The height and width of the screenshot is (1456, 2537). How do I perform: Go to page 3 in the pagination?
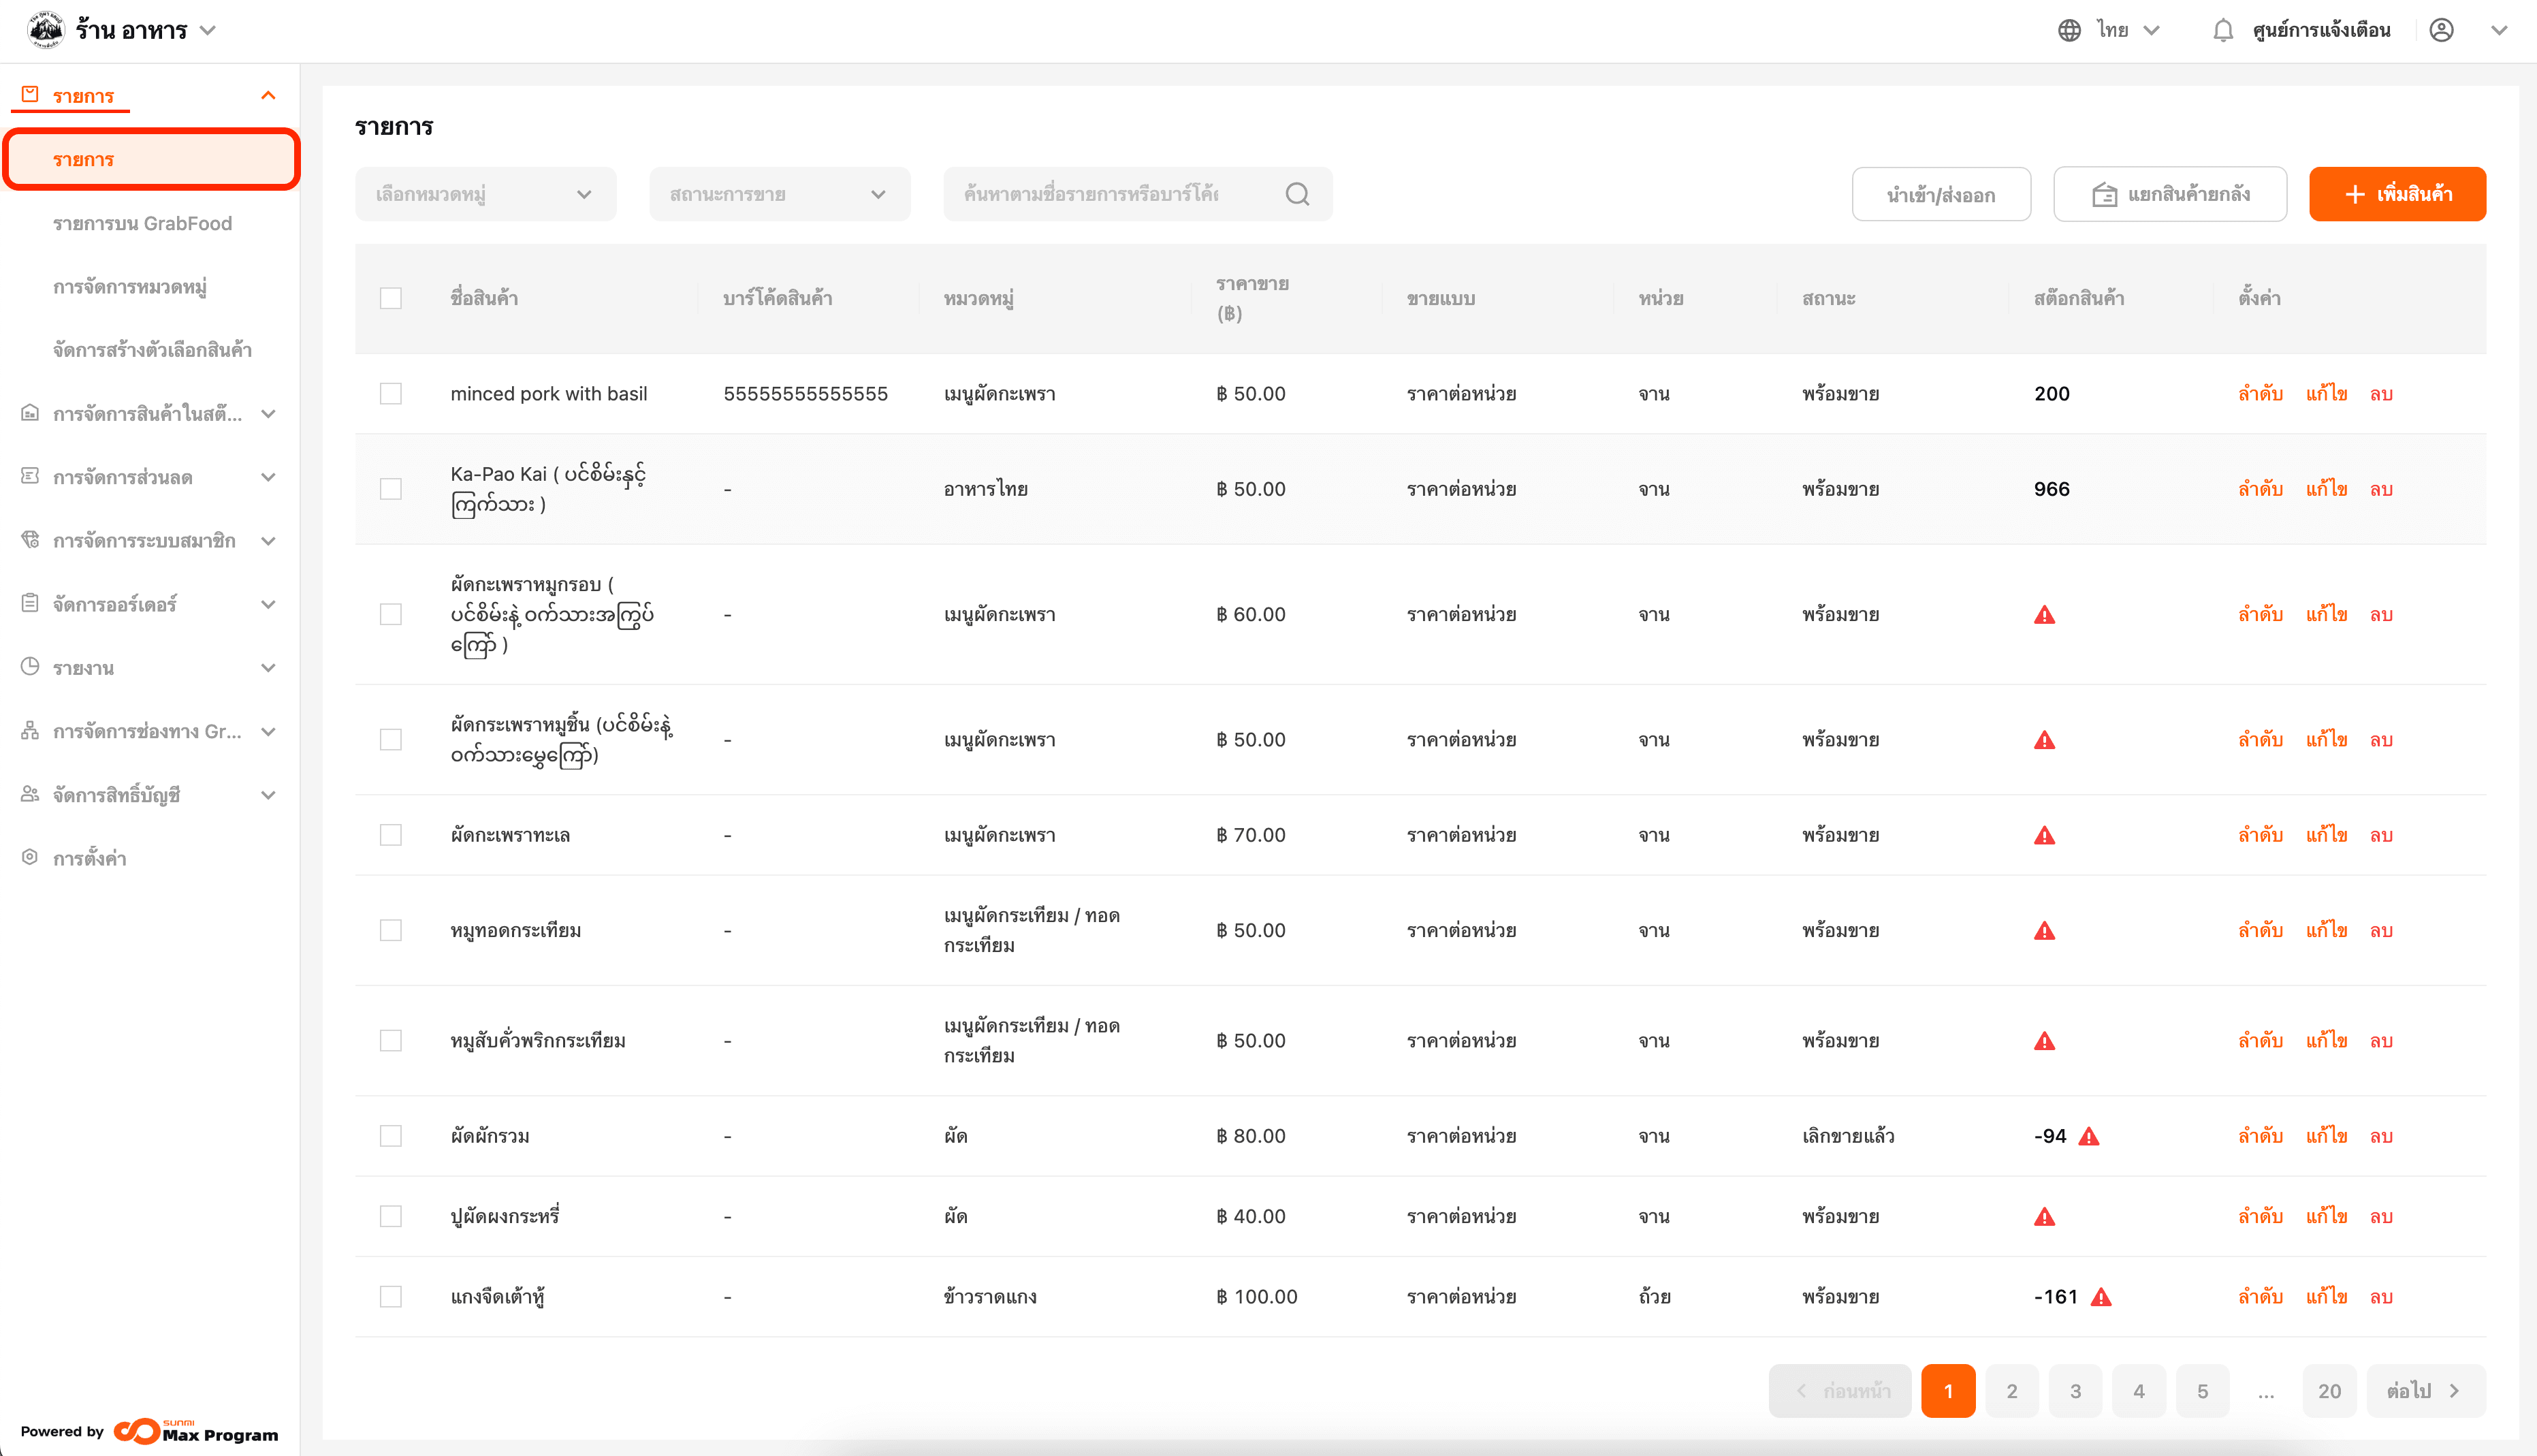(x=2075, y=1391)
